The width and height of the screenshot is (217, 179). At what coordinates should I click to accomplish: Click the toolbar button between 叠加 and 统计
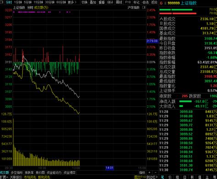coord(102,2)
